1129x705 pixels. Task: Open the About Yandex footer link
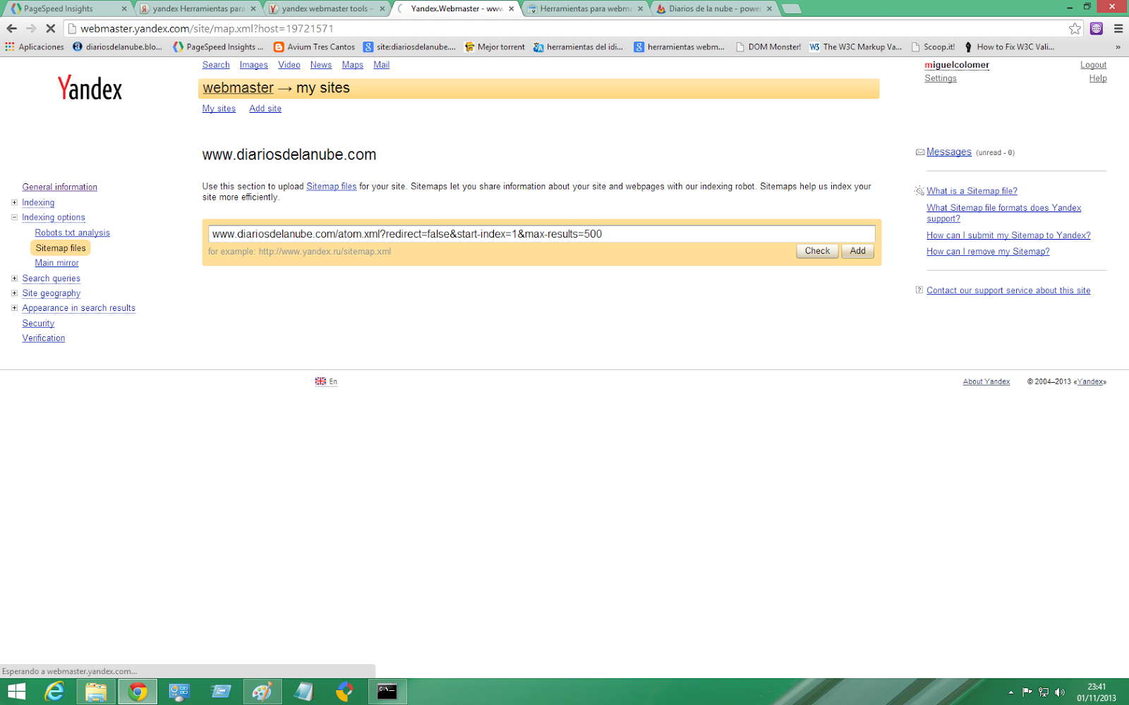[x=986, y=381]
